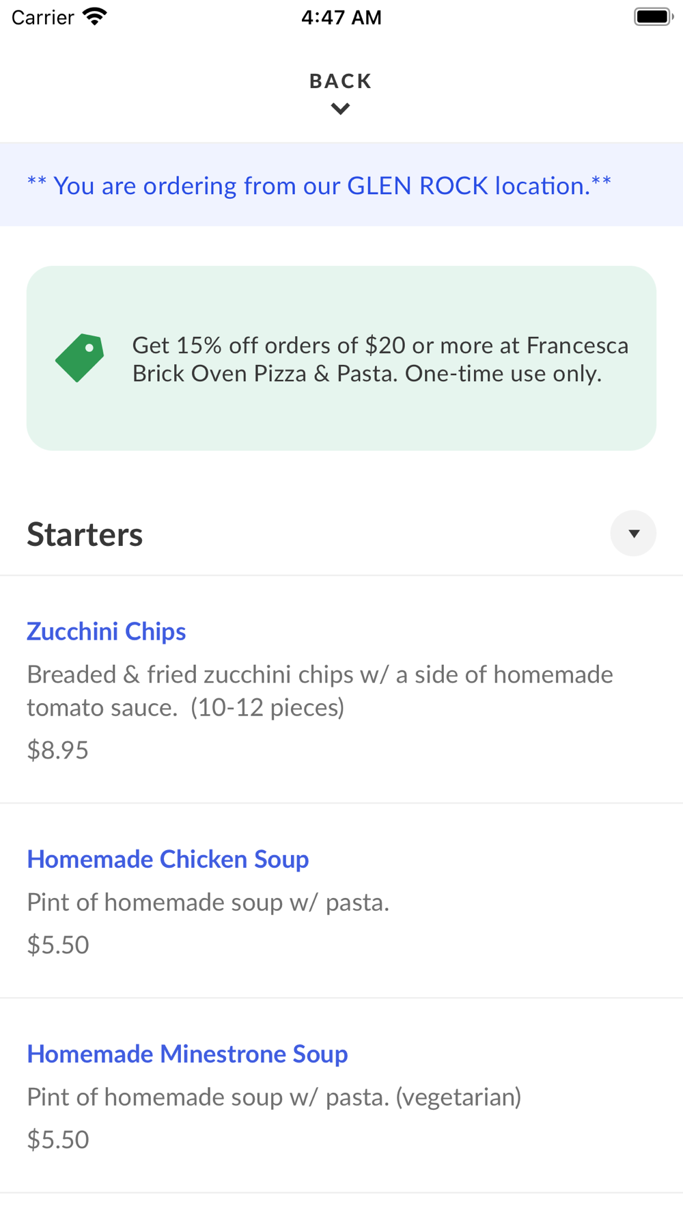
Task: Open the Zucchini Chips item
Action: pyautogui.click(x=107, y=631)
